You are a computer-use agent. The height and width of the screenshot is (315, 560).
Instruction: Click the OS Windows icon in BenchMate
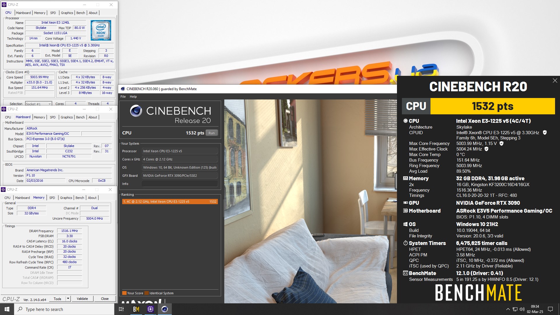coord(405,224)
